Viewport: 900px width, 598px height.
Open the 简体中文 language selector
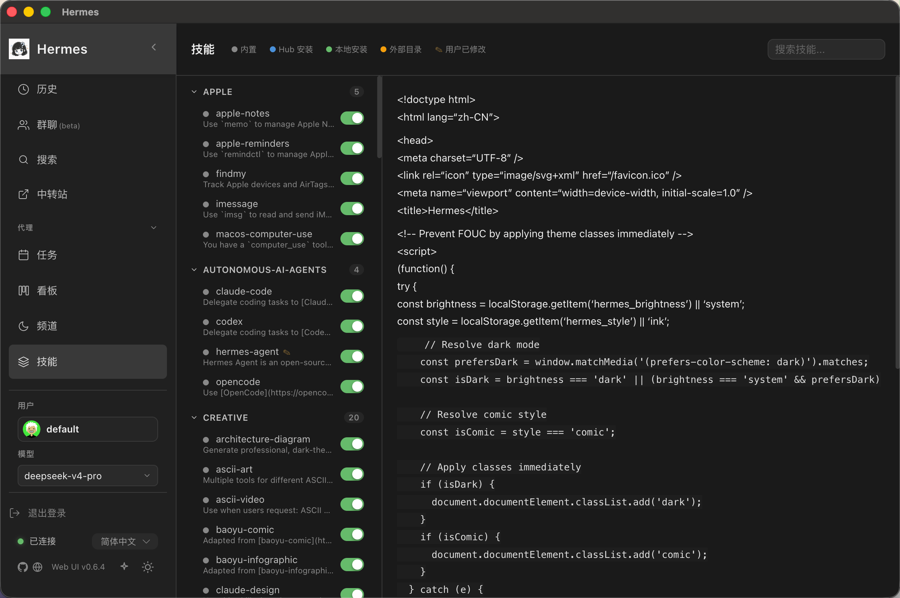tap(125, 541)
